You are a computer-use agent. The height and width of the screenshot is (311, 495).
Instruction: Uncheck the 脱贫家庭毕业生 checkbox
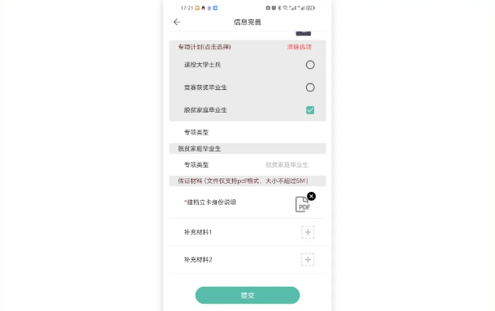pos(310,110)
